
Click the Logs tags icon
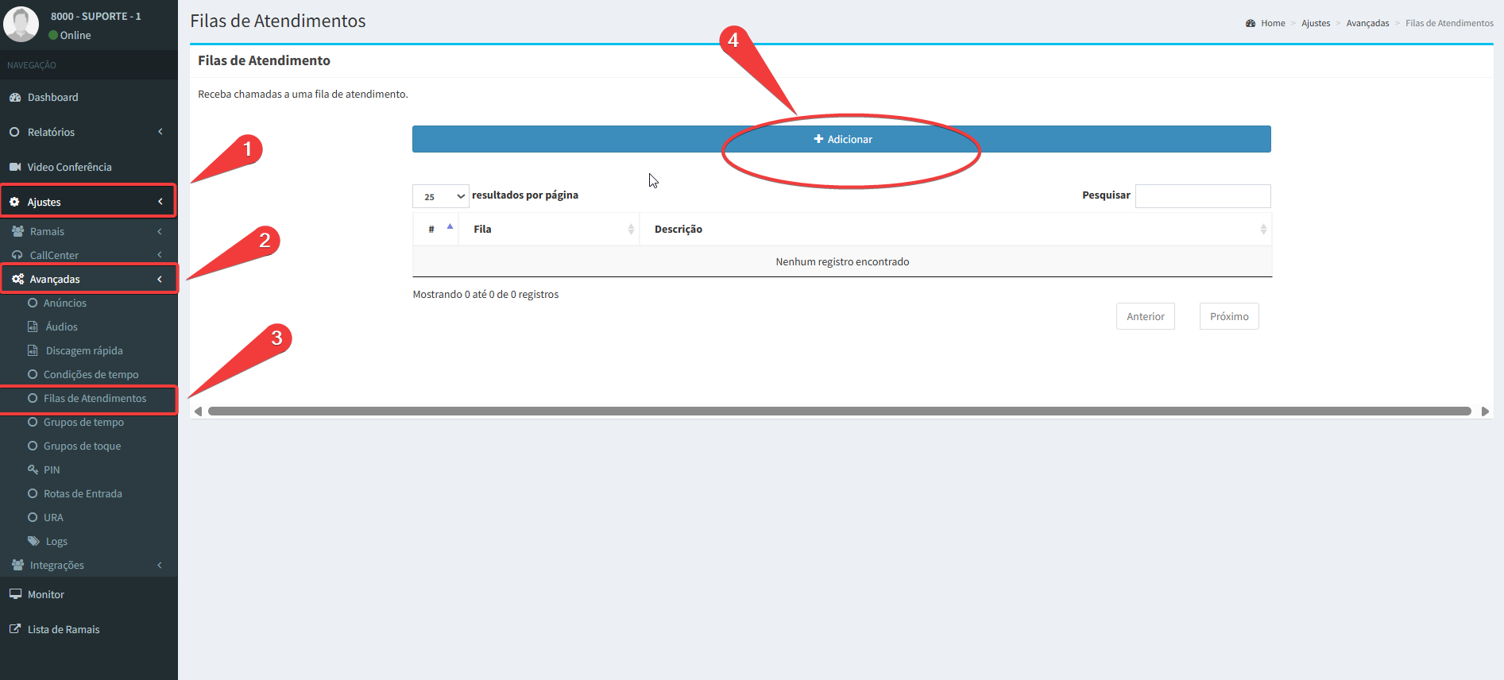(33, 541)
